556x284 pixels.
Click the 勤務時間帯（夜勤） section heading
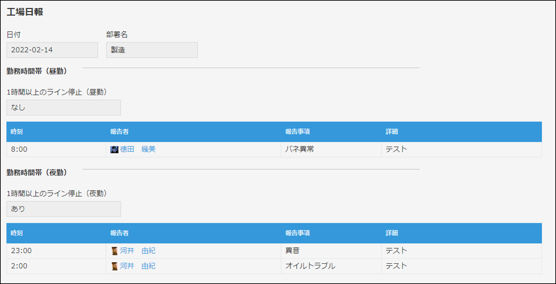coord(37,173)
